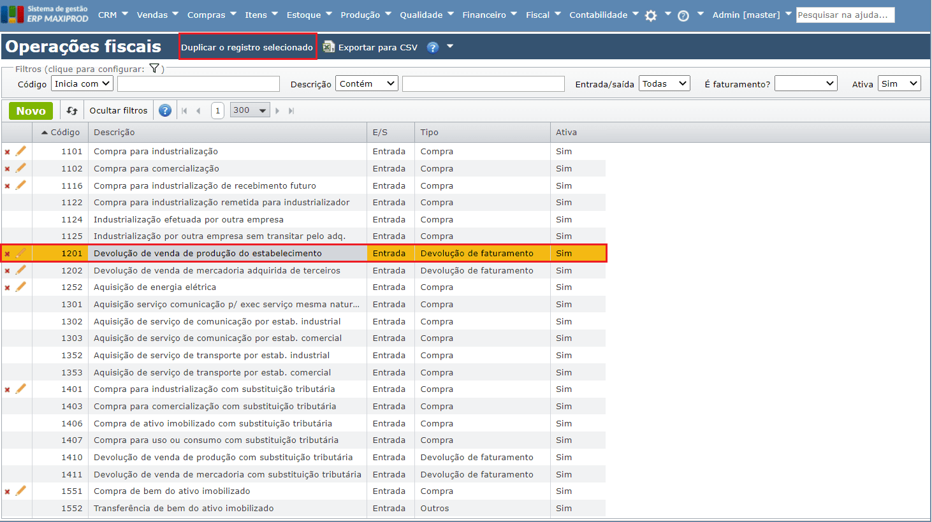The height and width of the screenshot is (522, 932).
Task: Open the Código 'Inicia com' dropdown
Action: point(82,83)
